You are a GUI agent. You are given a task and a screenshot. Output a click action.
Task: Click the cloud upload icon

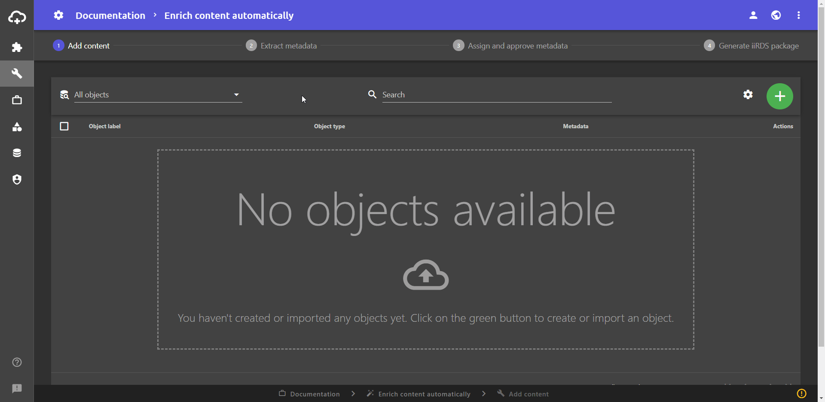tap(426, 275)
